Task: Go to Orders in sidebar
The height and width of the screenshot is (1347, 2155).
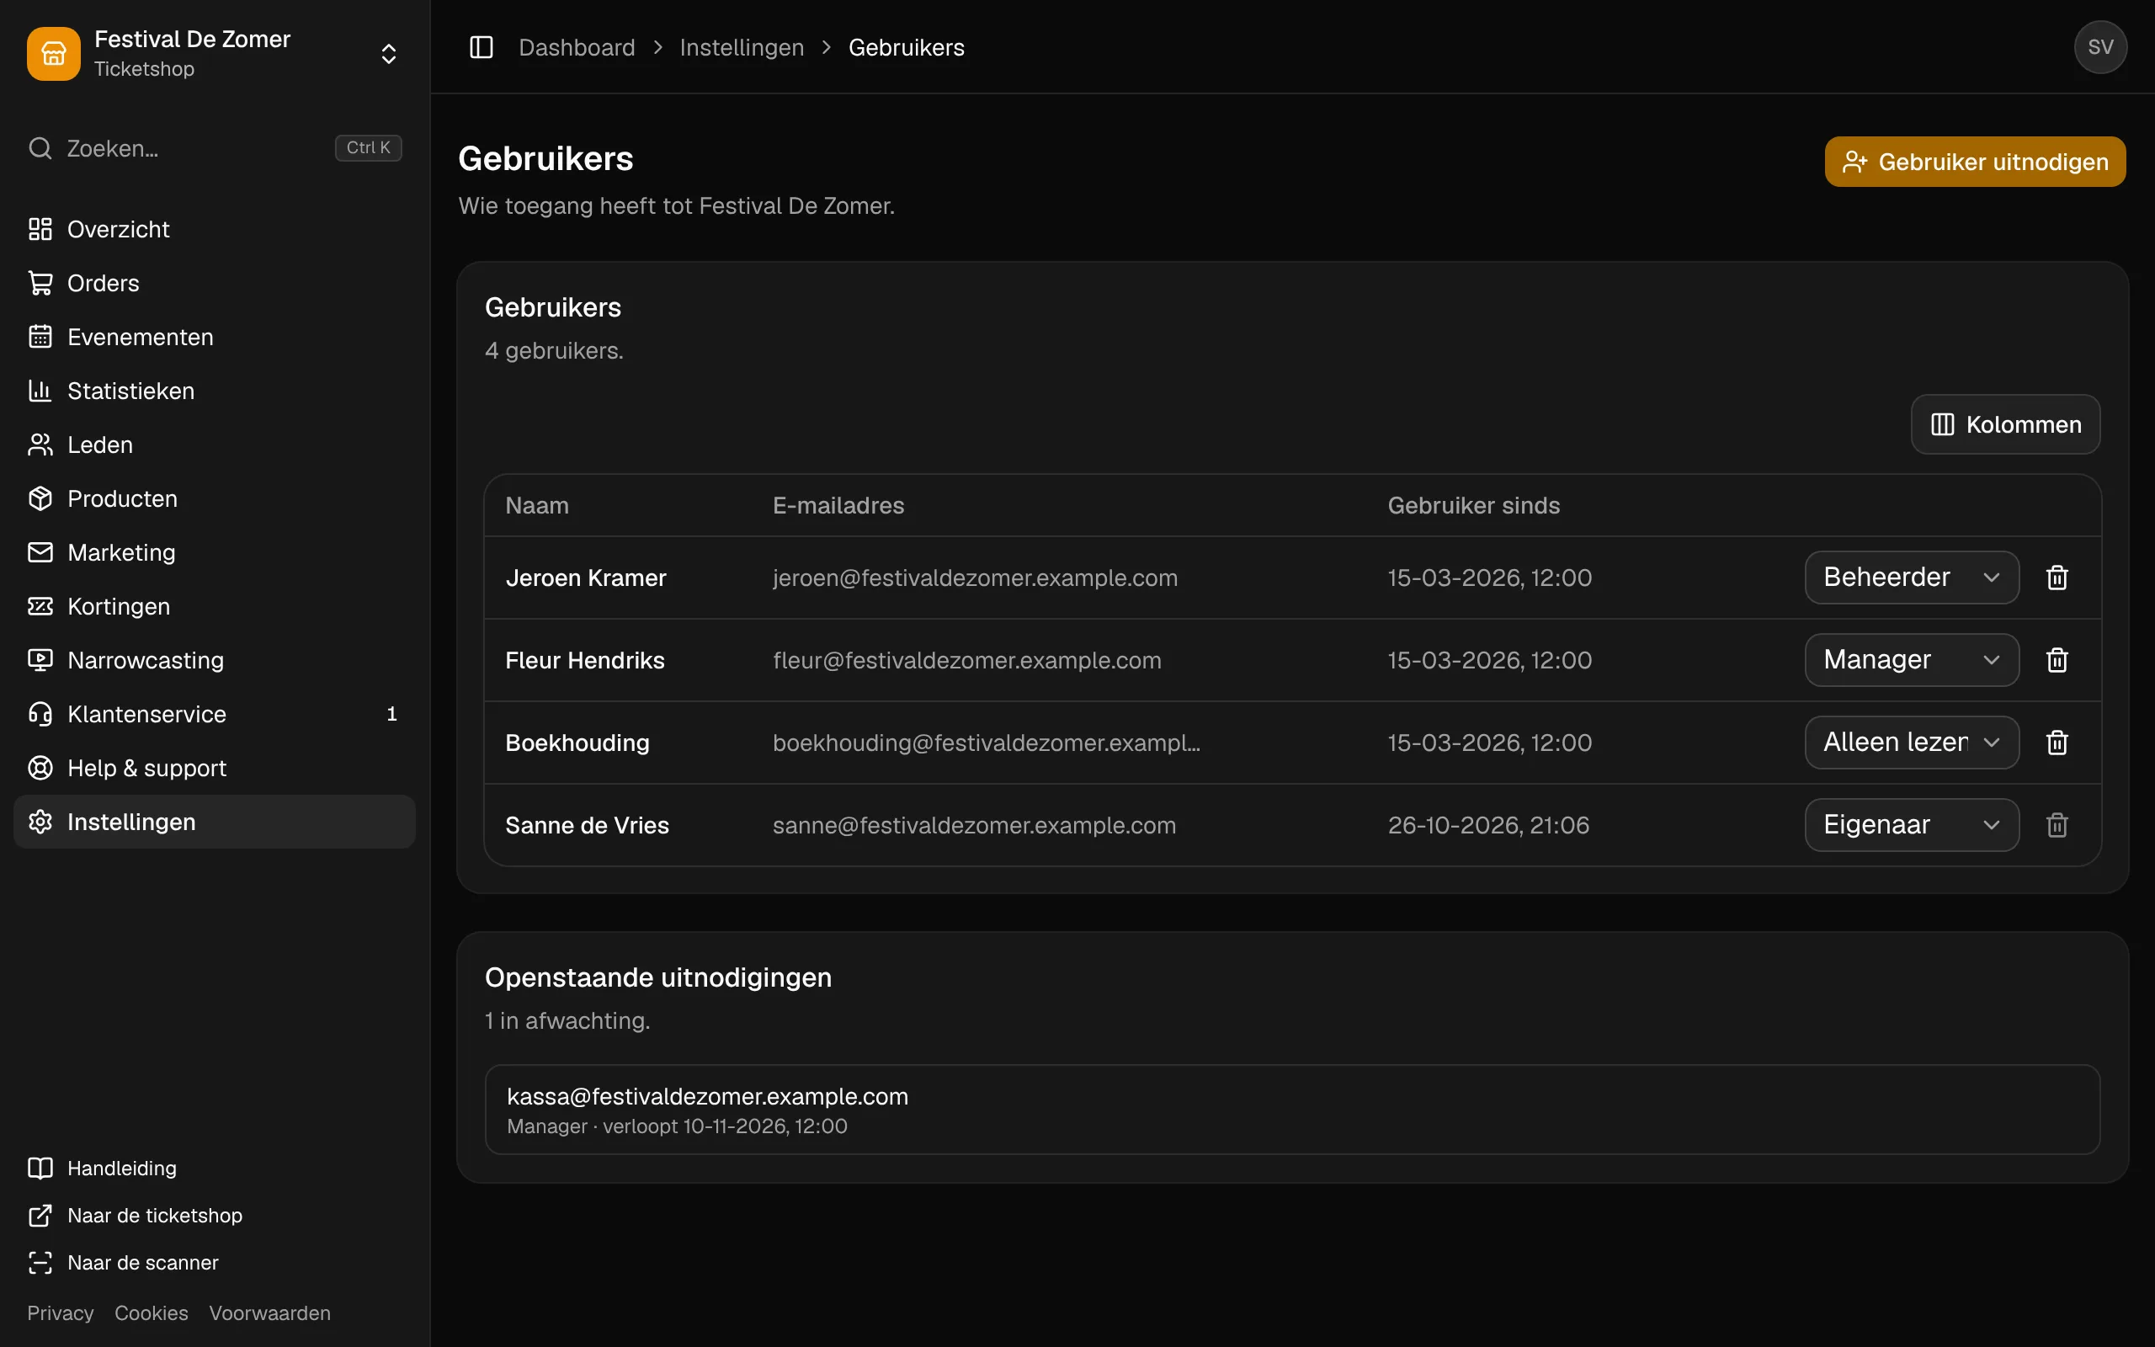Action: (215, 284)
